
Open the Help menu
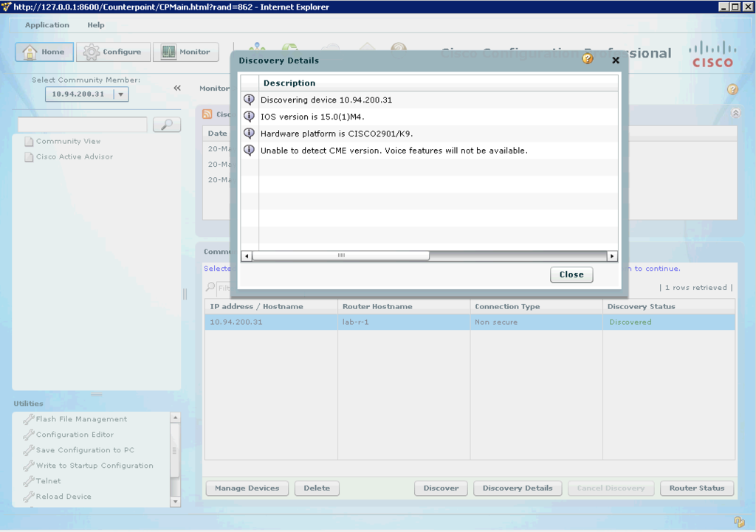pos(95,25)
